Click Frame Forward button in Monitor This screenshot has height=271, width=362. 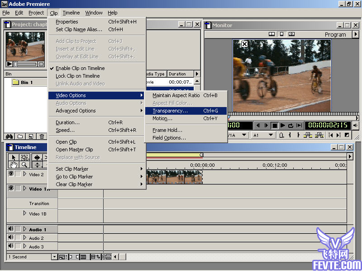(x=266, y=126)
